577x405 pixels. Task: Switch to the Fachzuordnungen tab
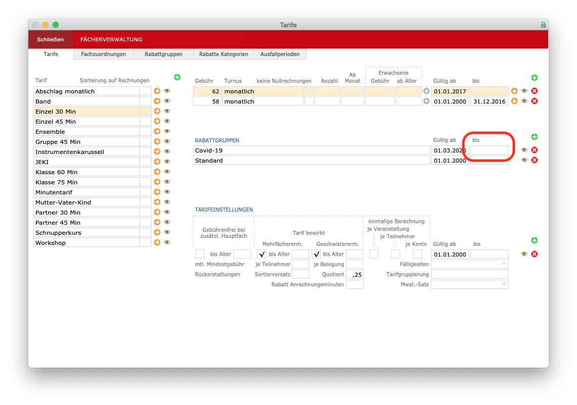tap(104, 54)
